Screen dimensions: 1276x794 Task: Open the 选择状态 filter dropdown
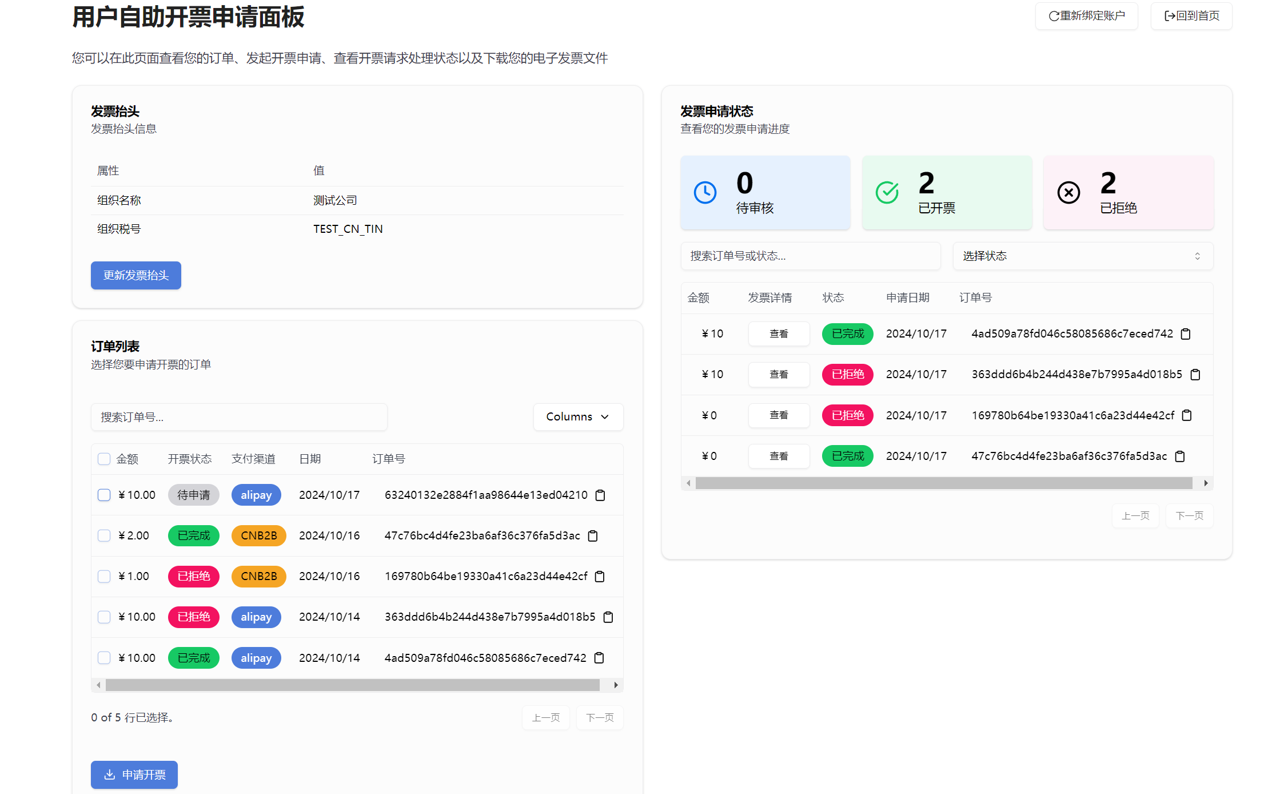click(x=1083, y=256)
